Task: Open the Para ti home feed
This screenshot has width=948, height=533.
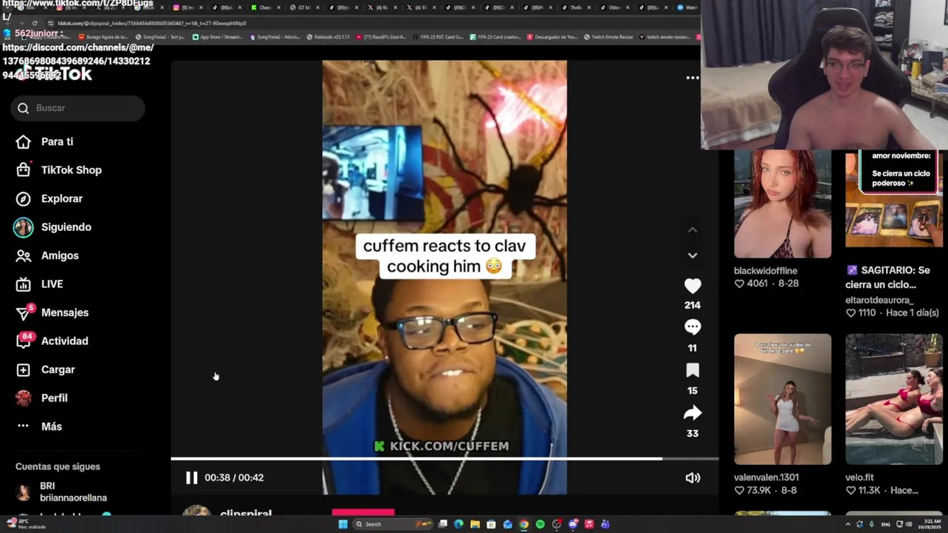Action: pos(56,141)
